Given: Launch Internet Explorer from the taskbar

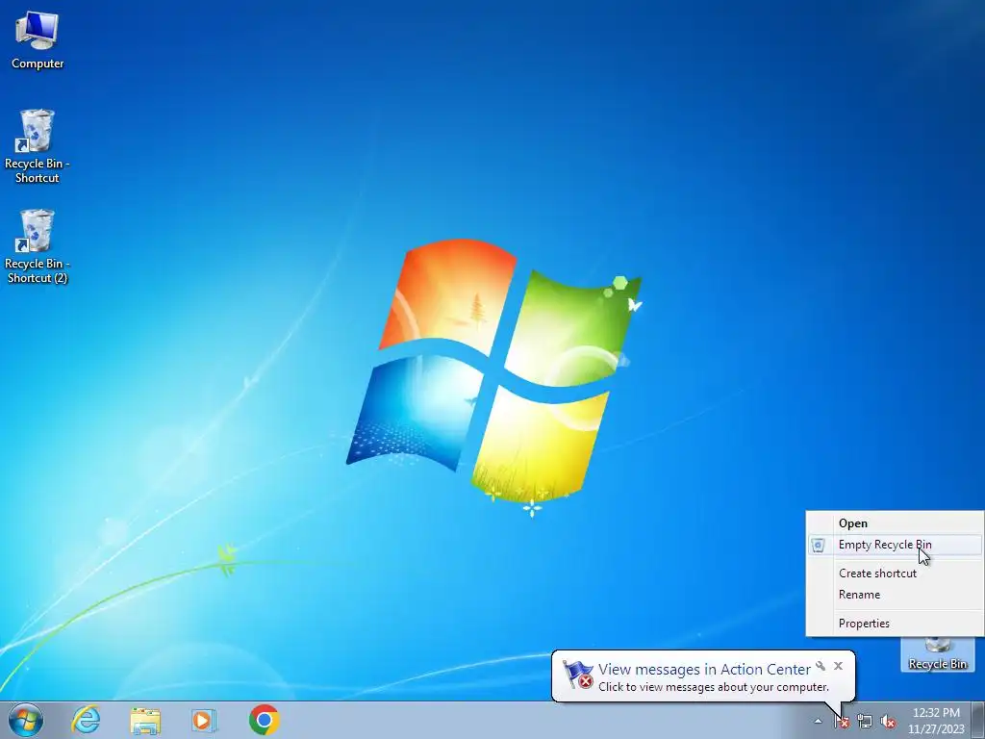Looking at the screenshot, I should pyautogui.click(x=86, y=720).
